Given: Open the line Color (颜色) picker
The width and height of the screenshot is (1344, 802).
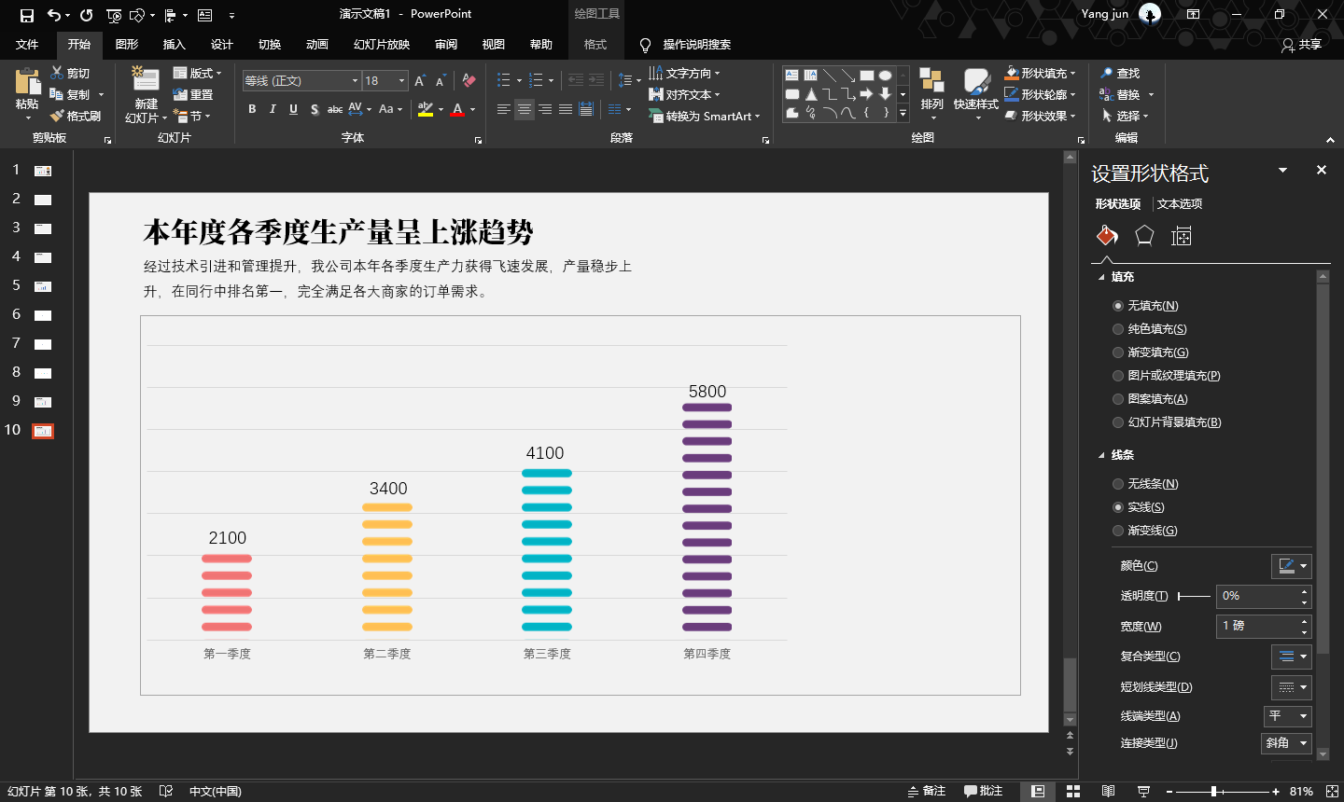Looking at the screenshot, I should pyautogui.click(x=1291, y=566).
